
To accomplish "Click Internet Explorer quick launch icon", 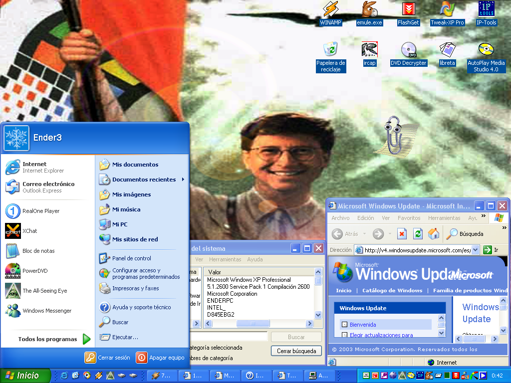I will (x=64, y=376).
